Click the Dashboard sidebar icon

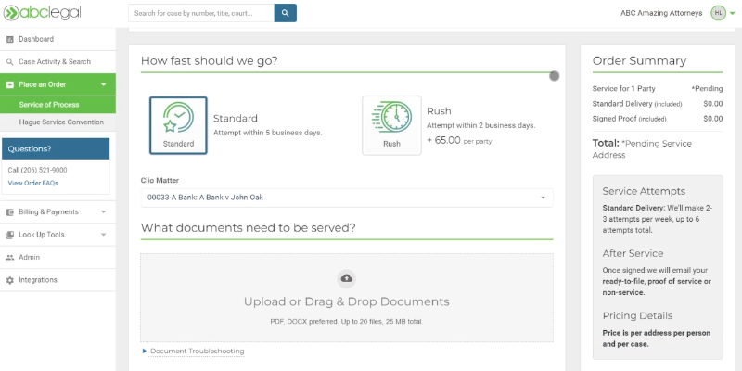(10, 39)
